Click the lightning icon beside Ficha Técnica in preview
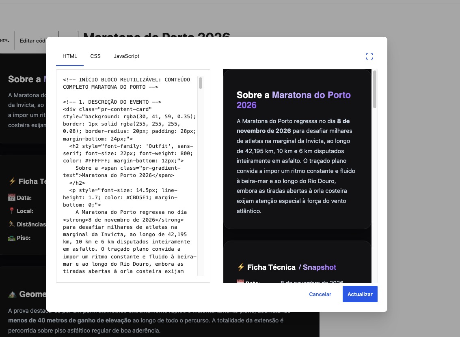The width and height of the screenshot is (460, 337). pyautogui.click(x=241, y=267)
